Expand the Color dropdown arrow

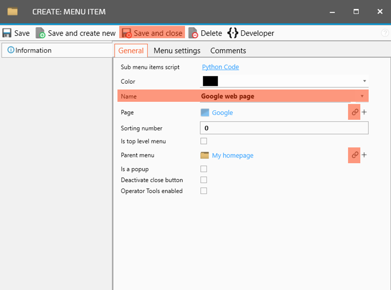coord(364,81)
